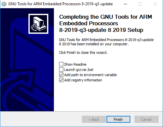Click the disabled maximize window icon
Screen dimensions: 163x127
coord(140,4)
